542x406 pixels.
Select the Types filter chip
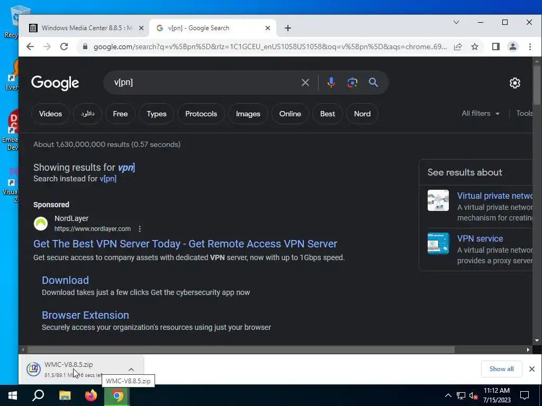(157, 114)
